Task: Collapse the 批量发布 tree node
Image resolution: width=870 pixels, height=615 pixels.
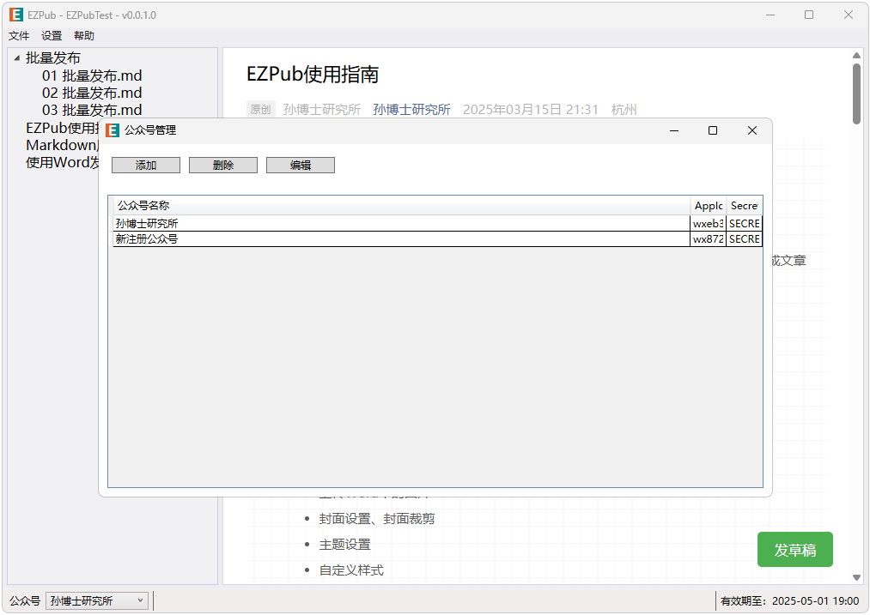Action: coord(17,58)
